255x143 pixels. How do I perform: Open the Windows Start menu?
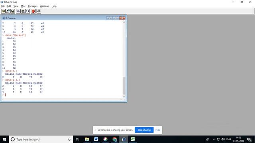coord(4,139)
